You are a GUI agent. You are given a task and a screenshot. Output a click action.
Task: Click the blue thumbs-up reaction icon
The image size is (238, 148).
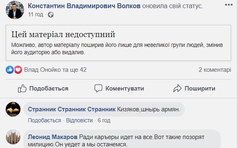coord(10,70)
